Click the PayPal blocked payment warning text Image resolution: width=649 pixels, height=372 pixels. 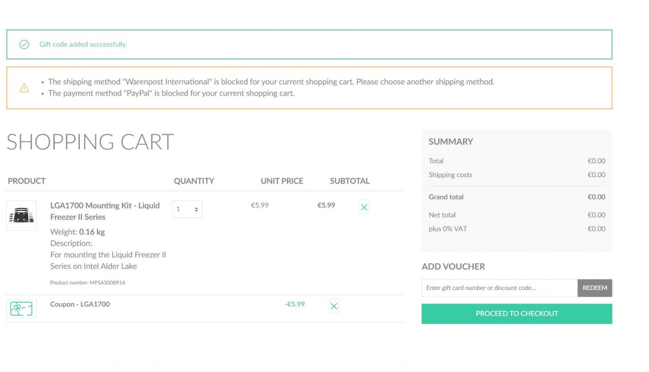tap(171, 93)
